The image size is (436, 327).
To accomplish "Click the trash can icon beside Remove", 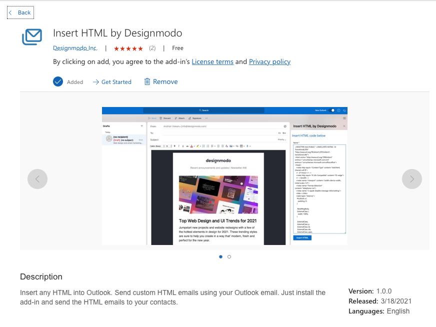I will [147, 81].
